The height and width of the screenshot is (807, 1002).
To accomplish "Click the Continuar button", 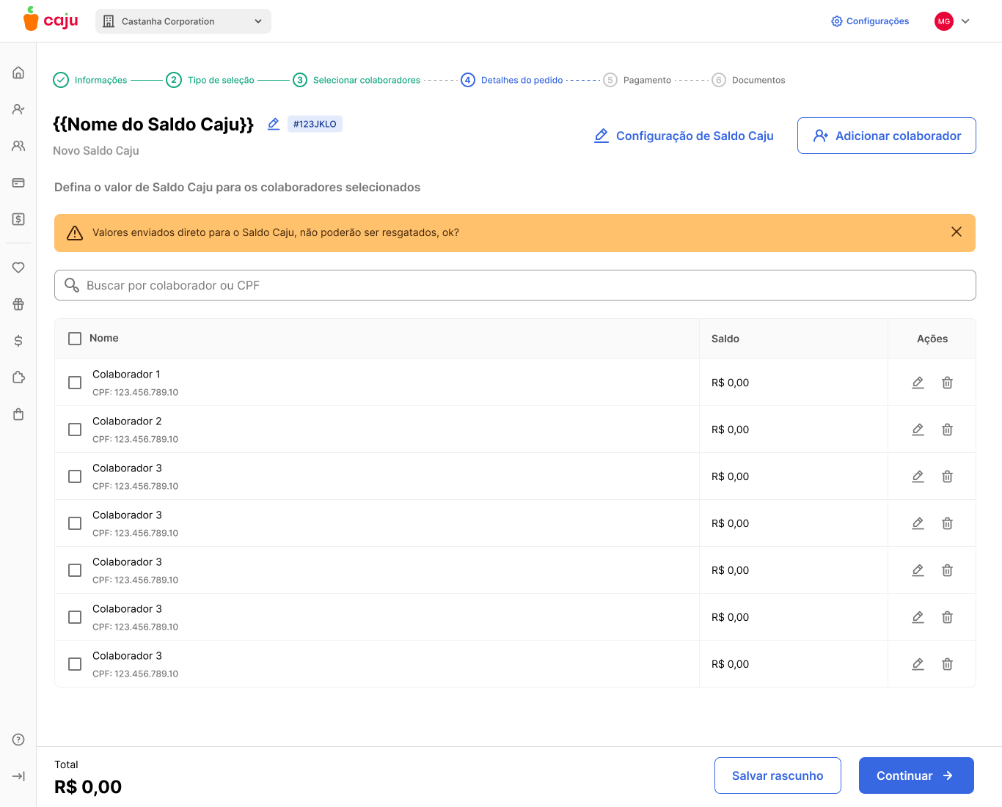I will pos(916,775).
